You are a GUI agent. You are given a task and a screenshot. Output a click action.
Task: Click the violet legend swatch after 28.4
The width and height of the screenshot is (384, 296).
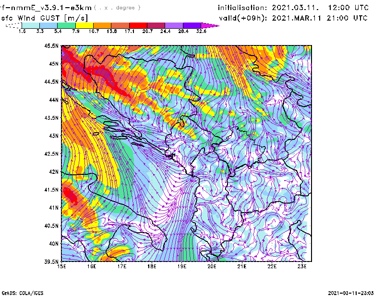[x=192, y=25]
